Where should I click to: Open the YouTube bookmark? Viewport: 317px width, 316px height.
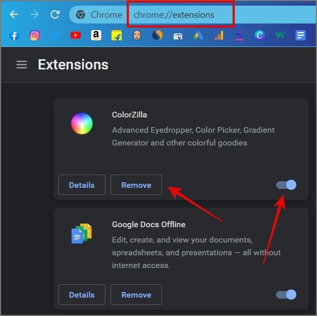click(x=76, y=36)
